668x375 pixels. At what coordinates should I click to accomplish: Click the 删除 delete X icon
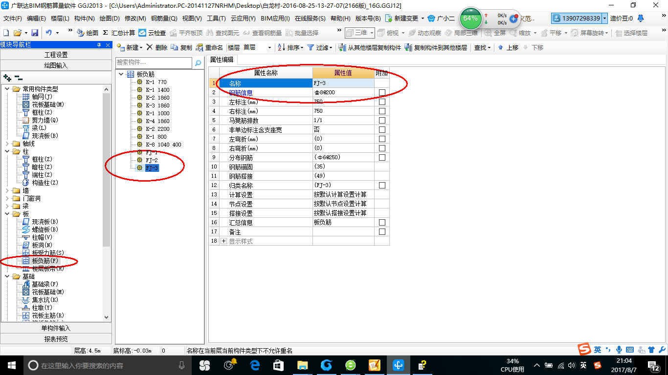click(156, 47)
